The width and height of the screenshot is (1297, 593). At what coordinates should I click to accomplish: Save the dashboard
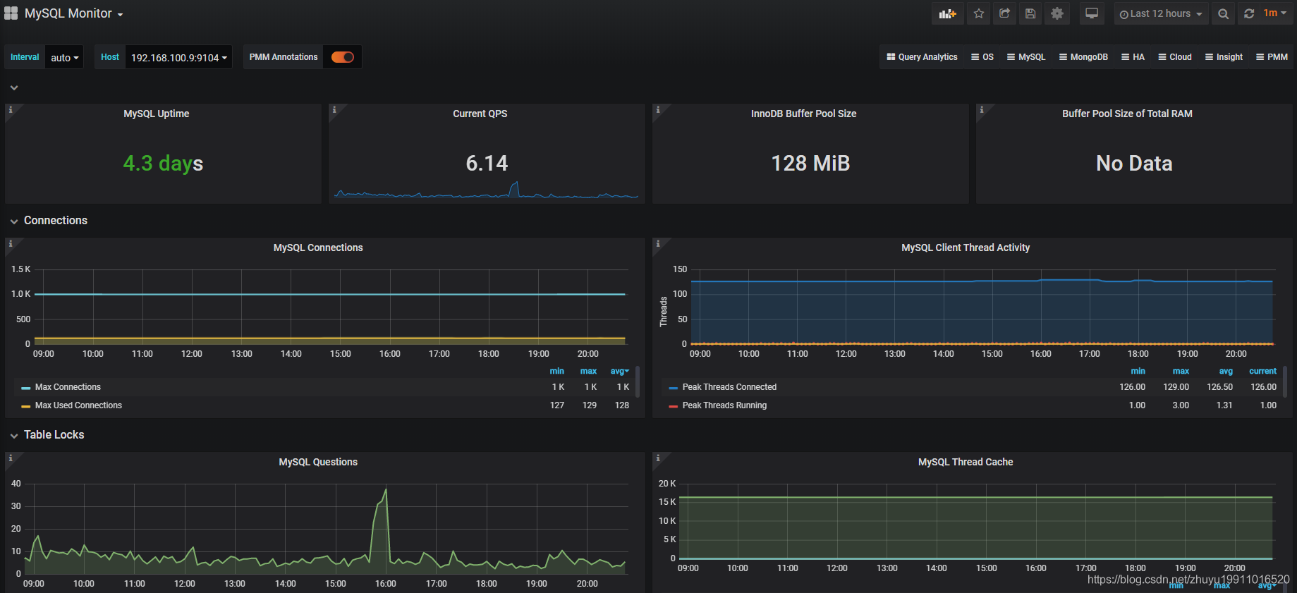(1030, 13)
